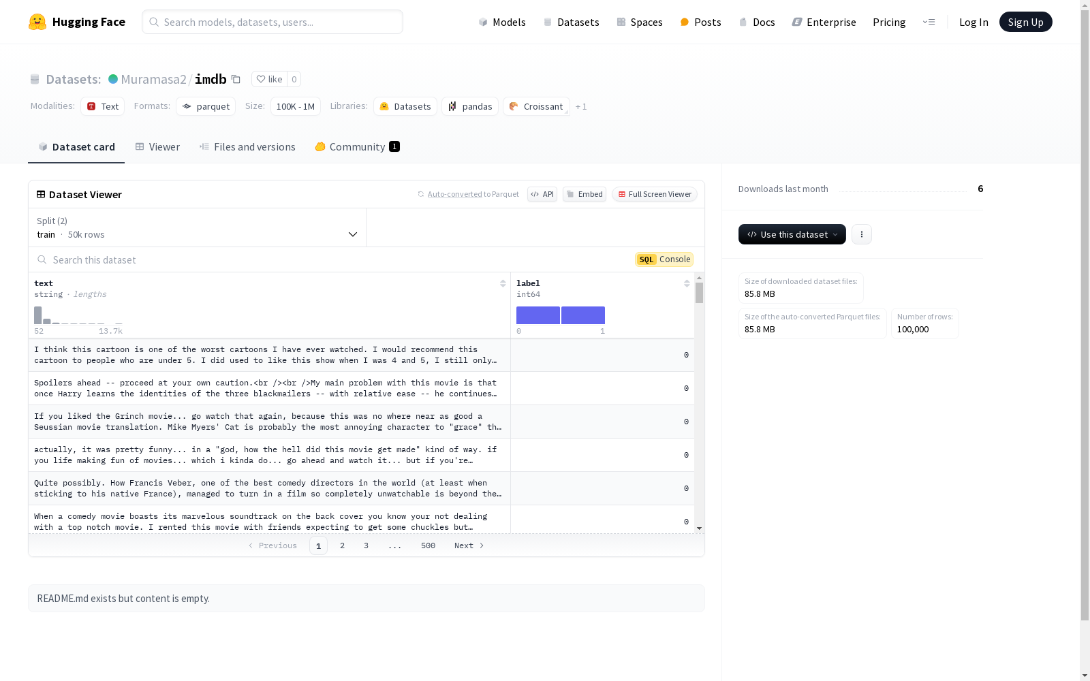This screenshot has width=1090, height=681.
Task: Switch to the Viewer tab
Action: click(x=157, y=147)
